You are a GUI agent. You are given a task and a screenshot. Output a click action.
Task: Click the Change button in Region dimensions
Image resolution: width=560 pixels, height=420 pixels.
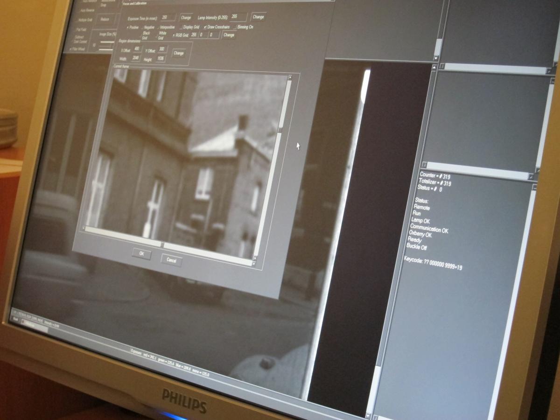click(x=178, y=53)
